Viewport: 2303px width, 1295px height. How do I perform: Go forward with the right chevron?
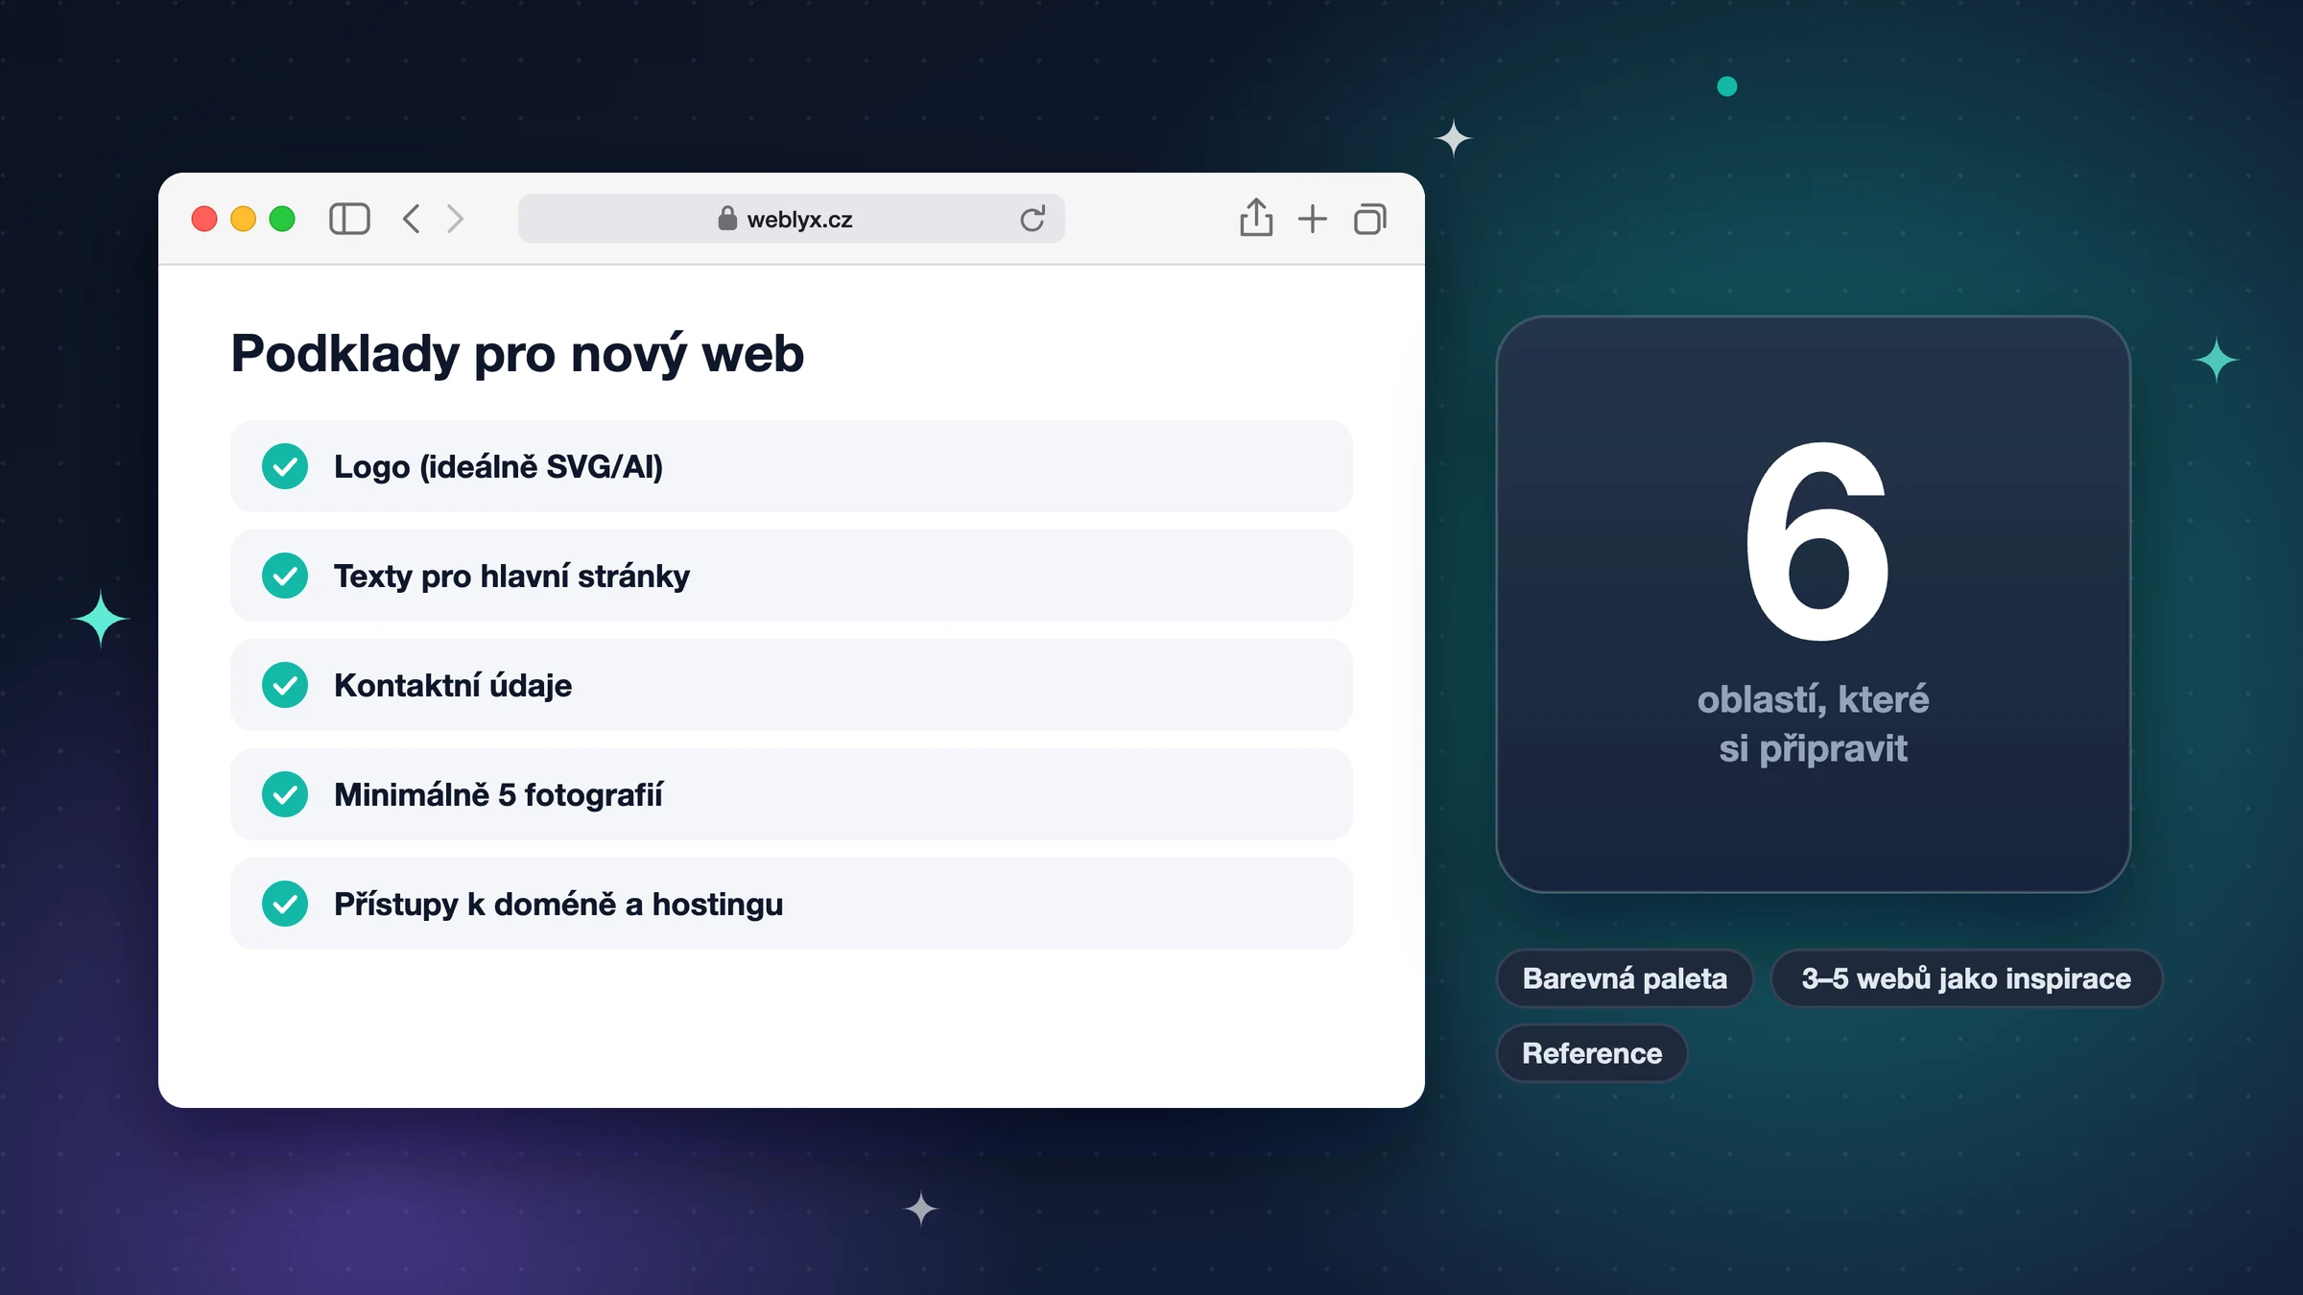456,219
